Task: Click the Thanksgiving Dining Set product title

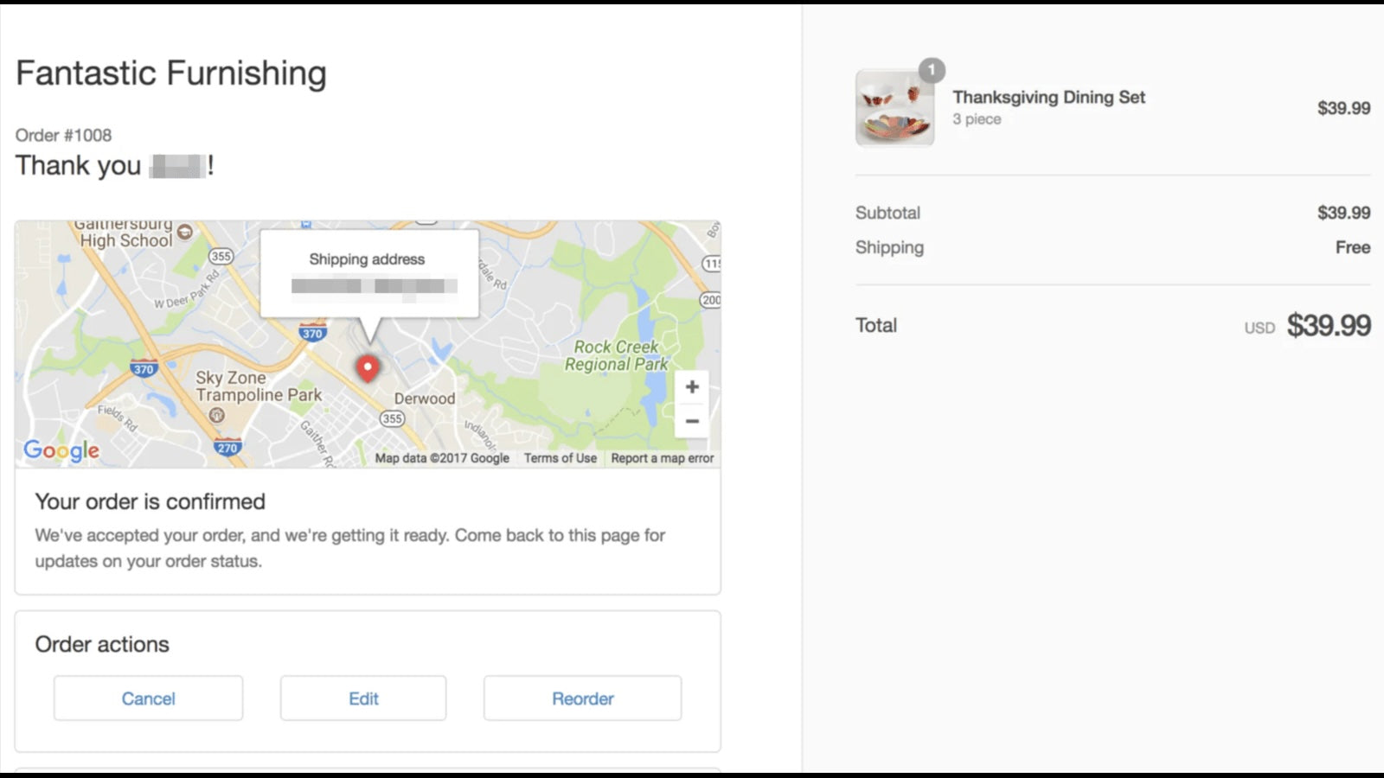Action: [1048, 98]
